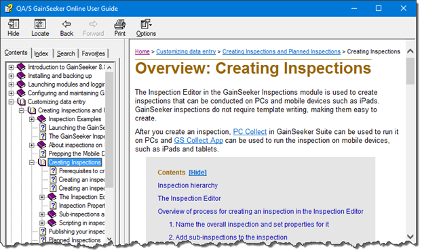Screen dimensions: 422x251
Task: Click the Installing and backing up book icon
Action: pyautogui.click(x=21, y=75)
